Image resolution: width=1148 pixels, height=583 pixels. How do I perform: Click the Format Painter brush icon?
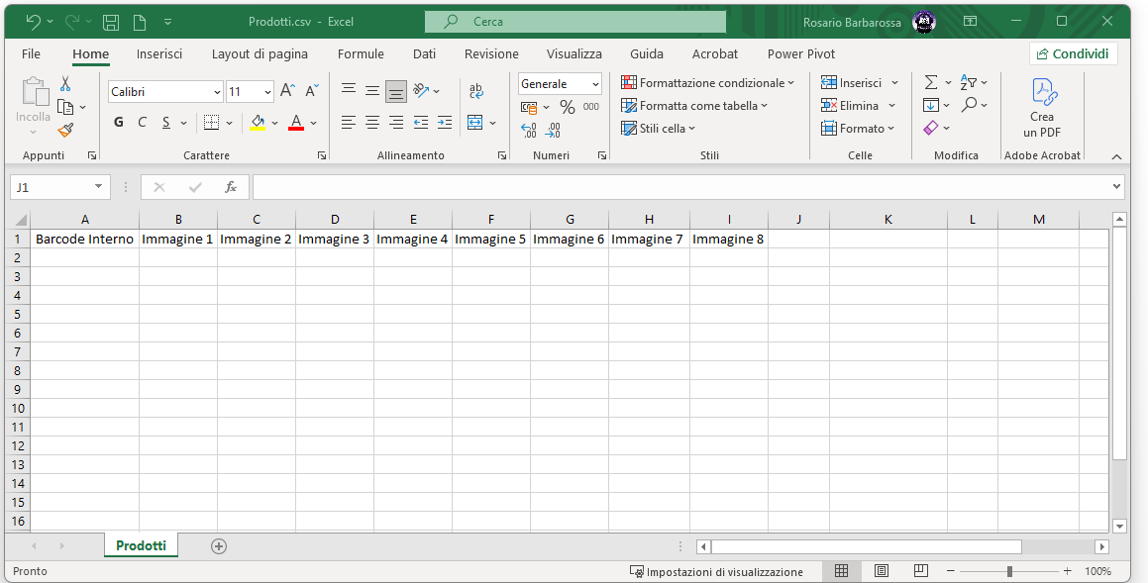(x=65, y=131)
